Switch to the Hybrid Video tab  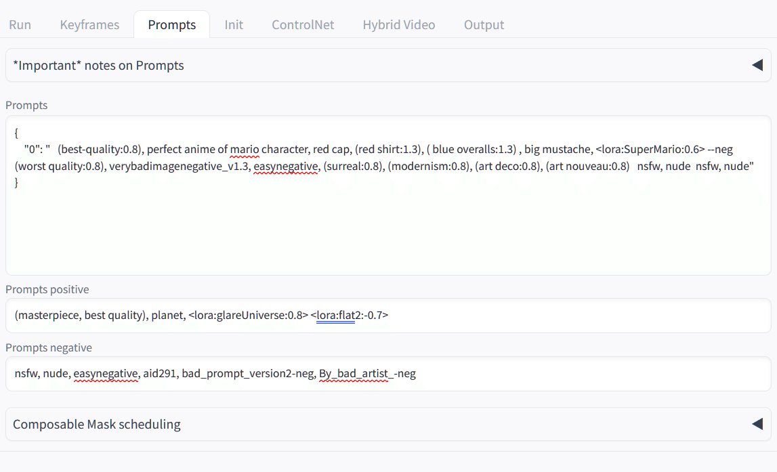point(399,25)
